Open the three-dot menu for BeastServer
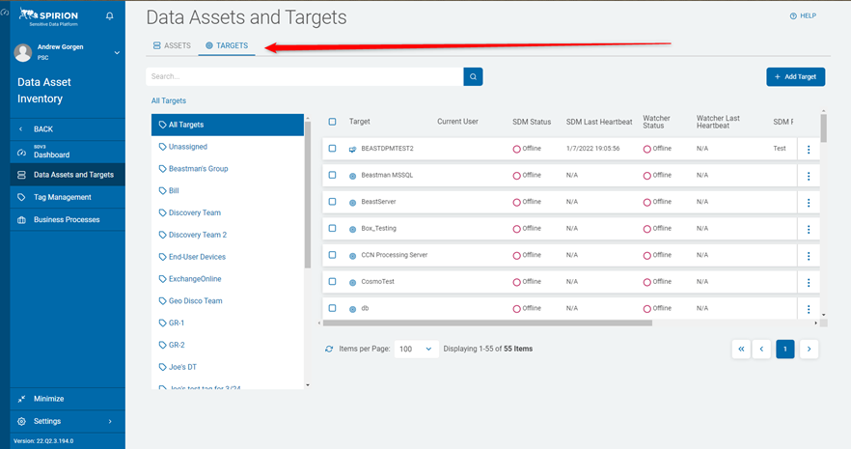 click(809, 202)
